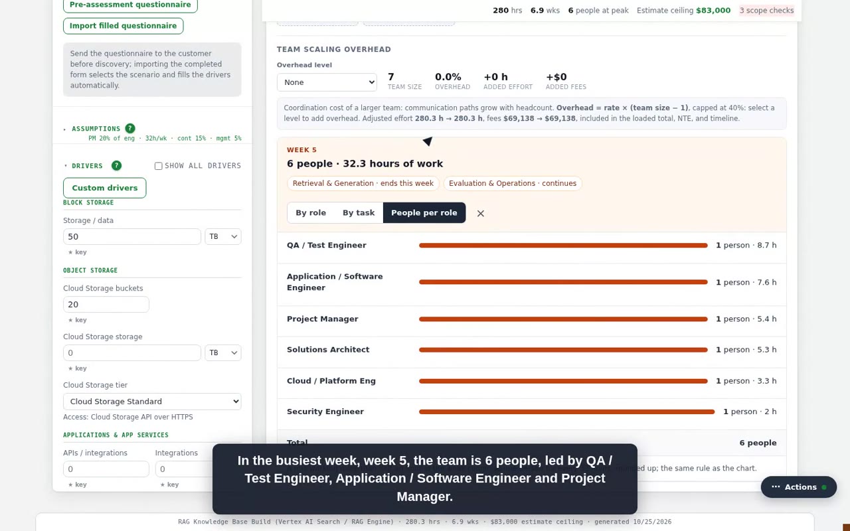This screenshot has width=850, height=531.
Task: Click the Storage / data input field
Action: tap(132, 236)
